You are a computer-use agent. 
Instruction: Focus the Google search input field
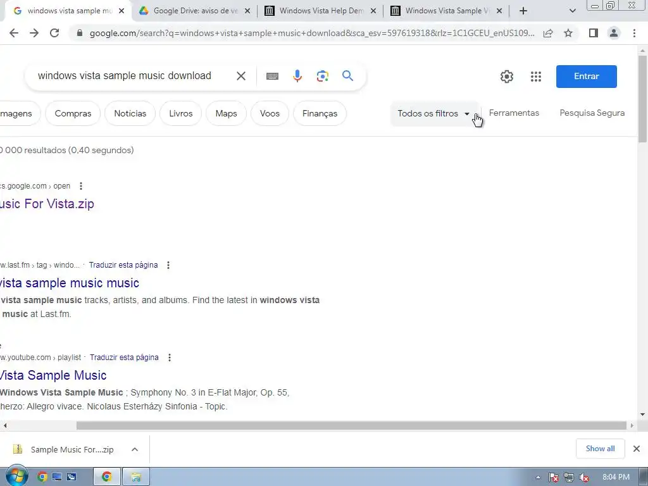pyautogui.click(x=125, y=76)
